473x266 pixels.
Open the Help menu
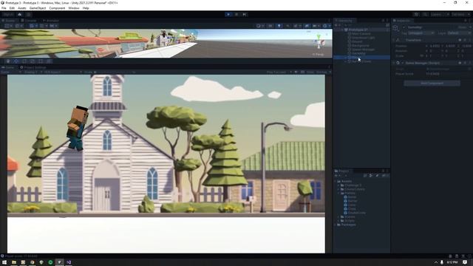click(x=86, y=8)
